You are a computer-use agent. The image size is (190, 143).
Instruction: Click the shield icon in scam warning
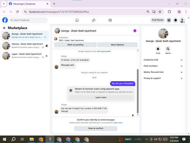[x=71, y=90]
